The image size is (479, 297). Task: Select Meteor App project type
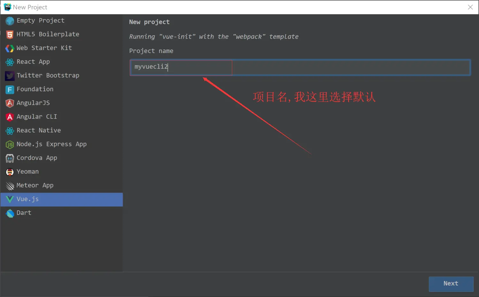pyautogui.click(x=61, y=185)
